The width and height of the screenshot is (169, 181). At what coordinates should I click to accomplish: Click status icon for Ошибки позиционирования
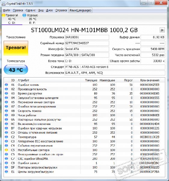coord(6,106)
